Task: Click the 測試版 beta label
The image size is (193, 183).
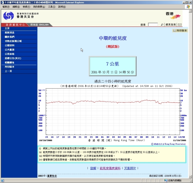Action: [x=113, y=47]
